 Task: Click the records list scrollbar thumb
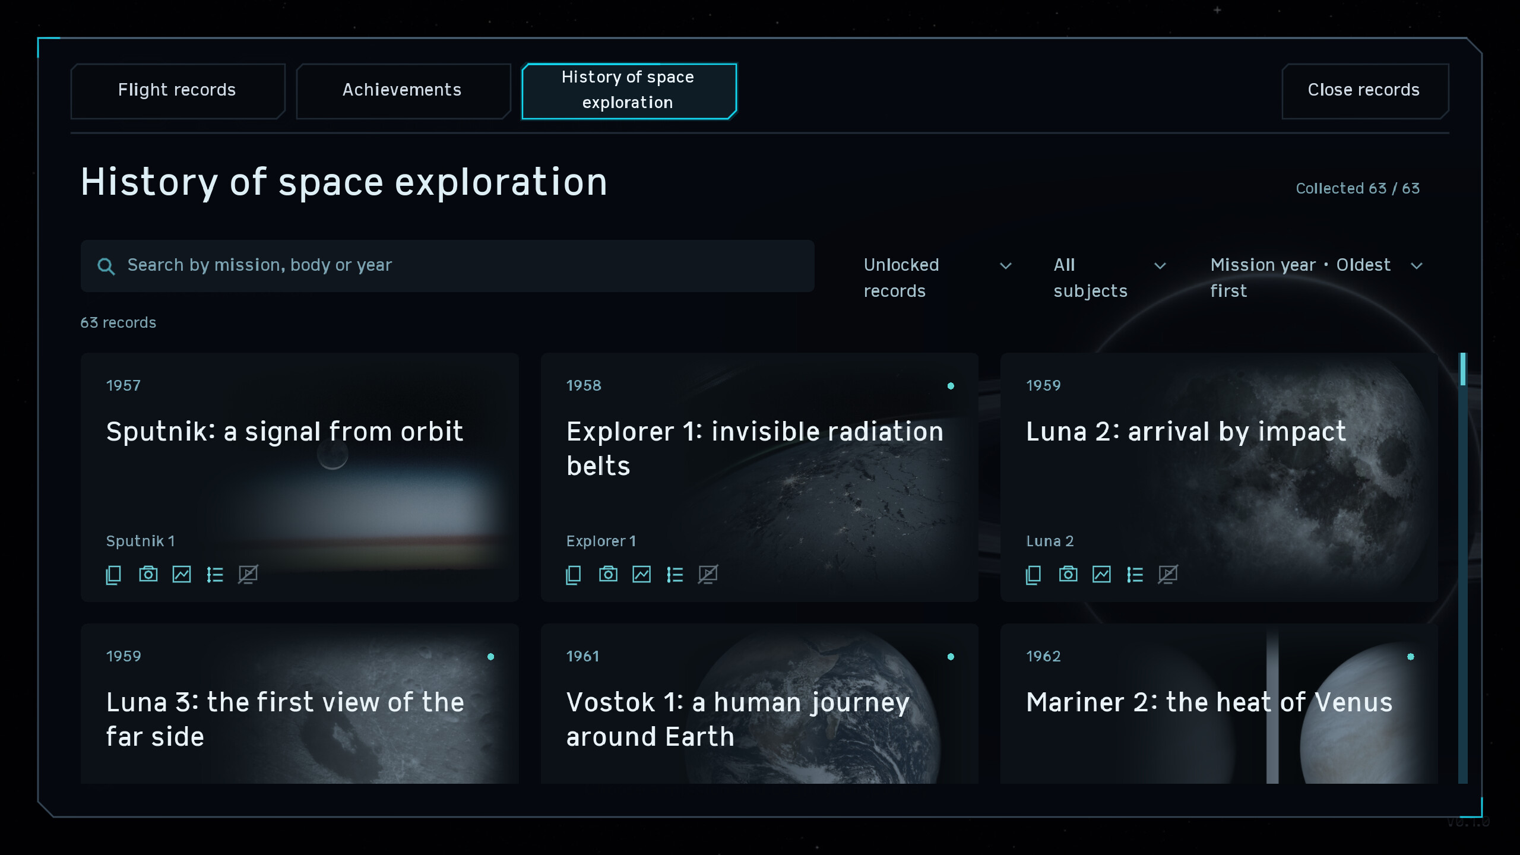click(1463, 369)
